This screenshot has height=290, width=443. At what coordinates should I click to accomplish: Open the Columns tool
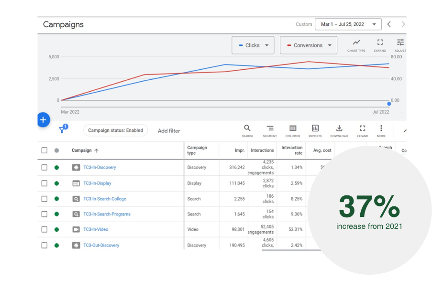pos(293,131)
